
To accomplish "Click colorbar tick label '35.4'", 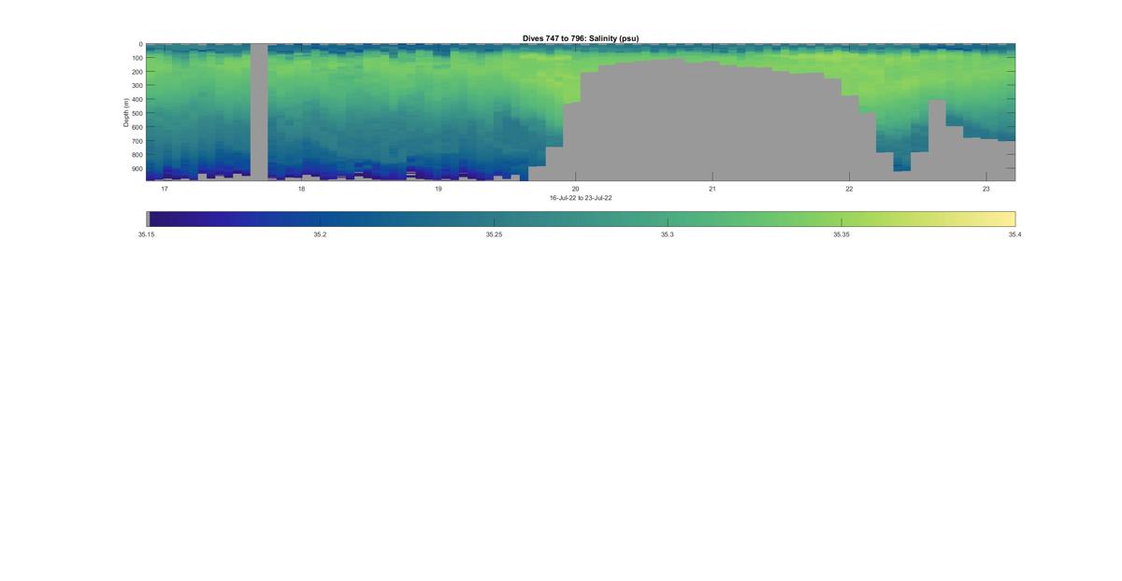I will (x=1014, y=234).
